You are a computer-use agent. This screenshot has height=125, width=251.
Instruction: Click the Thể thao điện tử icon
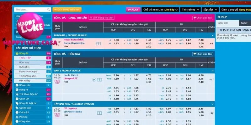pos(17,94)
